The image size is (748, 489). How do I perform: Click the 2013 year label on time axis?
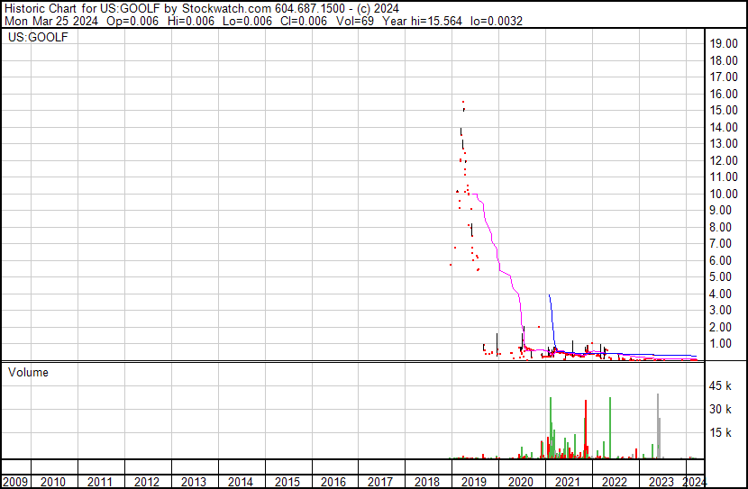coord(193,482)
